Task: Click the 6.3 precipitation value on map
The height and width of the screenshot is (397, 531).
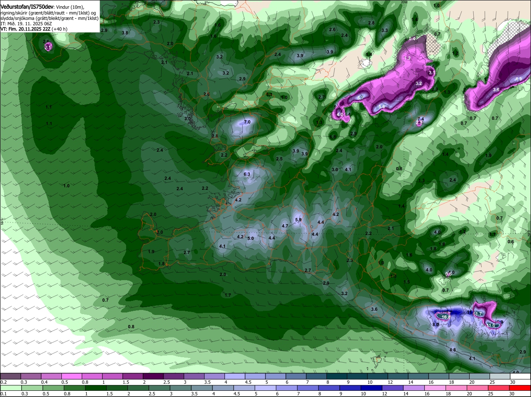Action: (x=247, y=174)
